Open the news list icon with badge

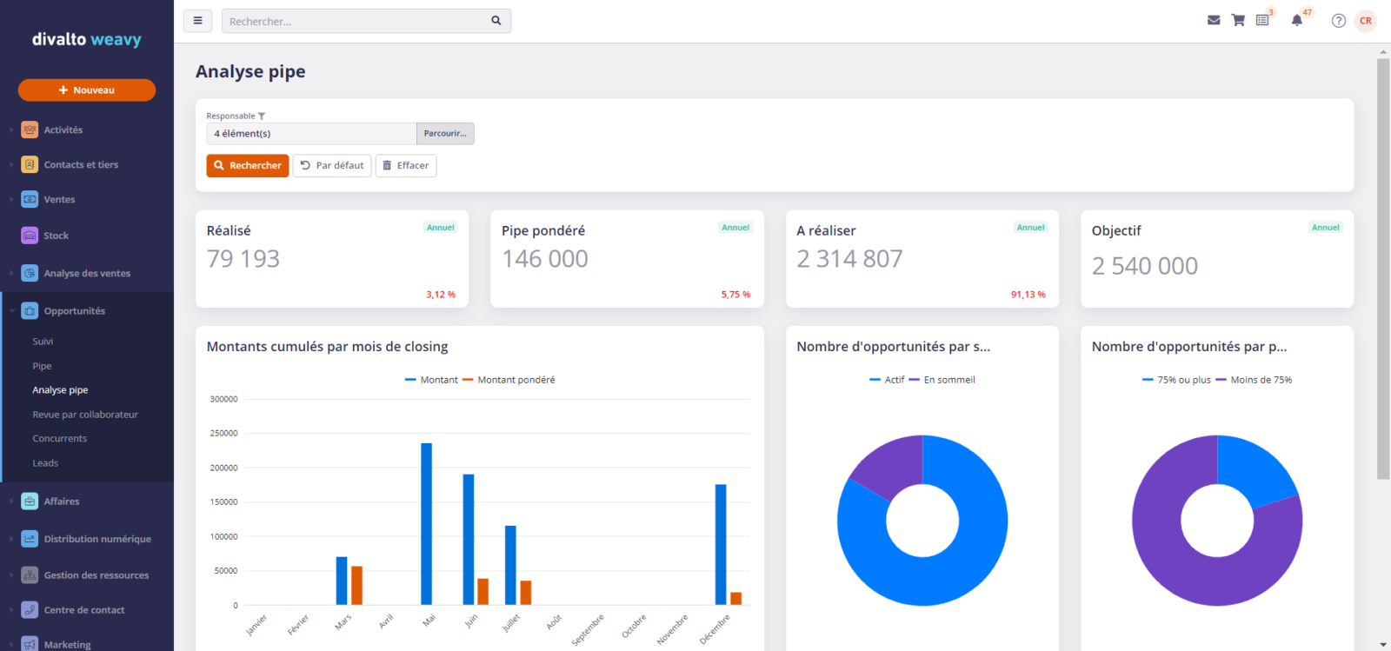1262,21
